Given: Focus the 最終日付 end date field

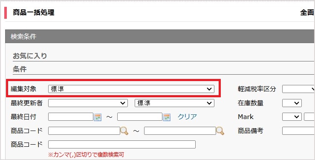Looking at the screenshot, I should point(140,117).
